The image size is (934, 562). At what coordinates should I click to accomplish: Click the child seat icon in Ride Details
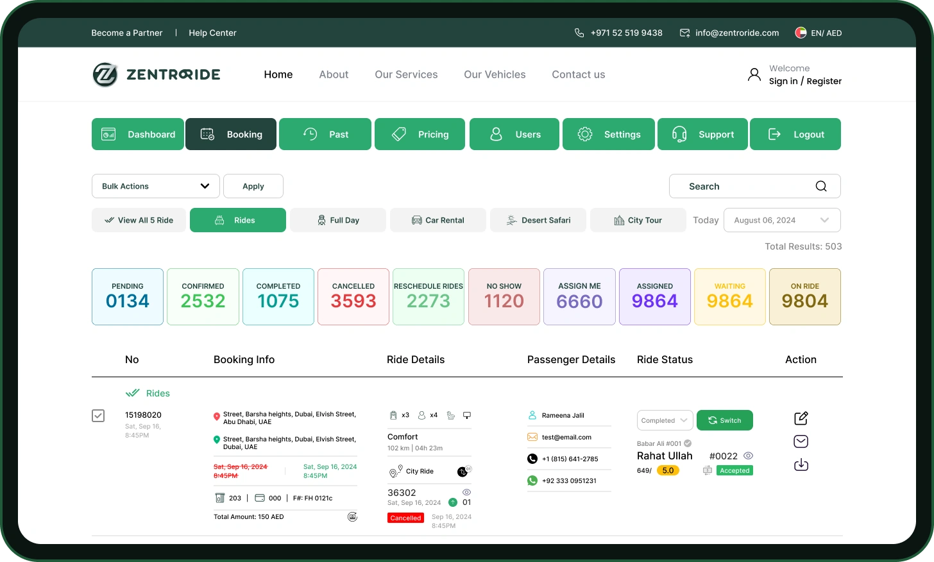451,415
